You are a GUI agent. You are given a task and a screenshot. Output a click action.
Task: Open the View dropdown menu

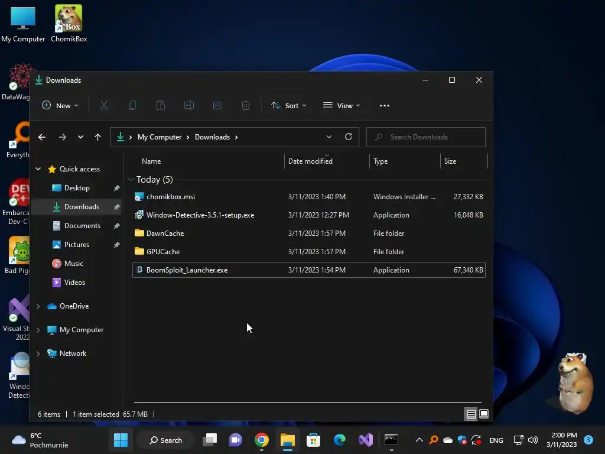[341, 105]
